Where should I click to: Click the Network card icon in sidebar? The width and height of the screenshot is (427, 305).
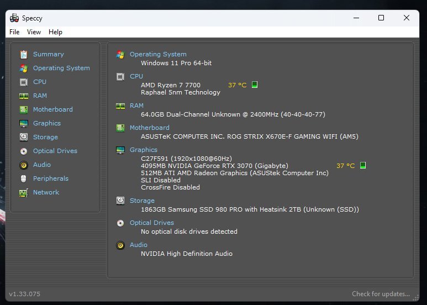tap(24, 193)
